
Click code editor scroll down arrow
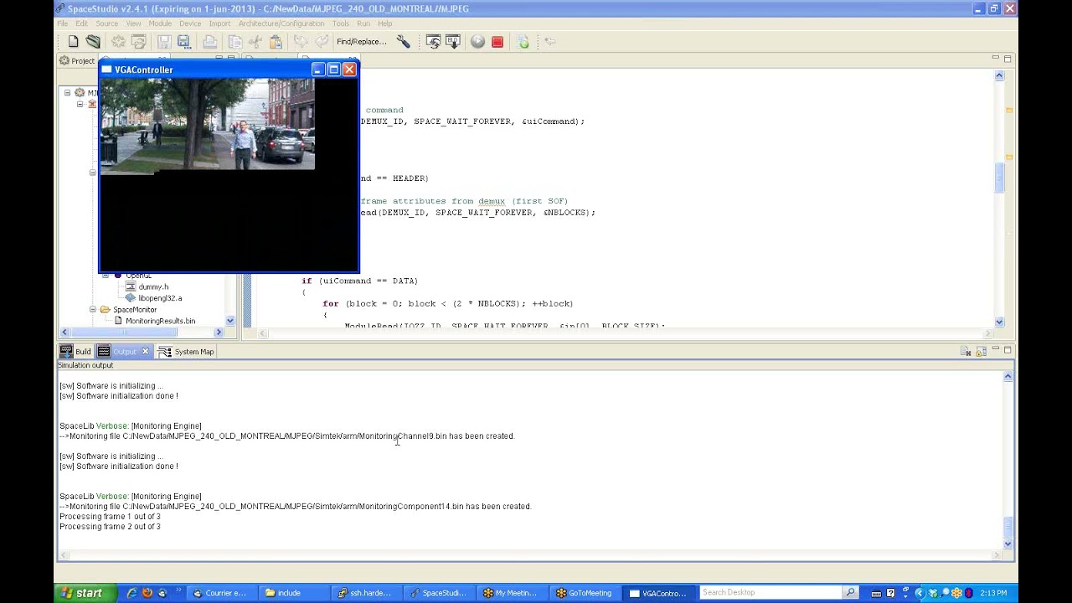click(x=999, y=322)
